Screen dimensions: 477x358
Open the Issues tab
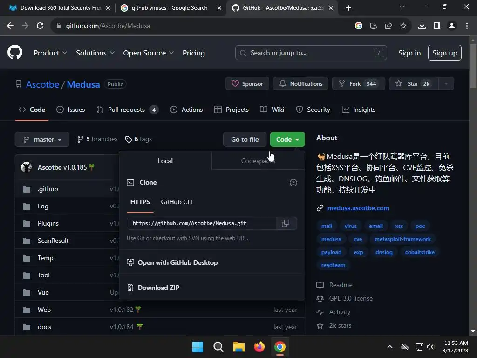click(x=71, y=110)
